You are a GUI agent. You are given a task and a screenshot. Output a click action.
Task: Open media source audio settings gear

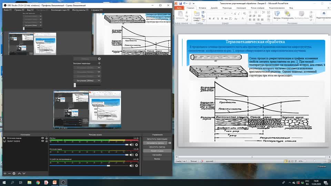click(x=137, y=155)
